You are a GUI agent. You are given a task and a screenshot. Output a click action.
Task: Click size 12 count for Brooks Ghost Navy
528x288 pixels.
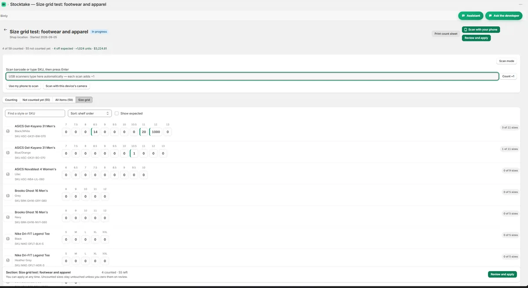[105, 218]
